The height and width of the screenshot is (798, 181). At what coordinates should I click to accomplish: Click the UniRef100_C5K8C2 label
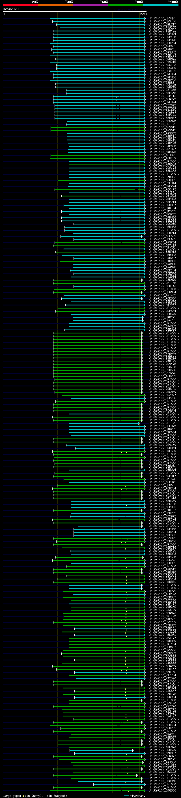click(162, 177)
